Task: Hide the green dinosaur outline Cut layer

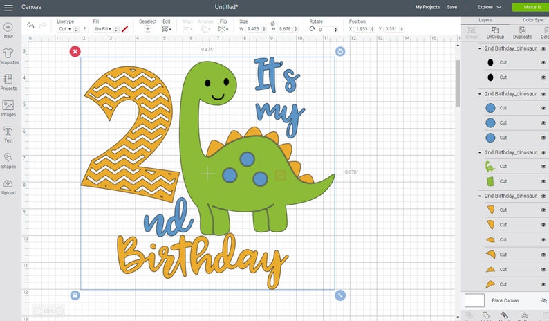Action: pos(543,167)
